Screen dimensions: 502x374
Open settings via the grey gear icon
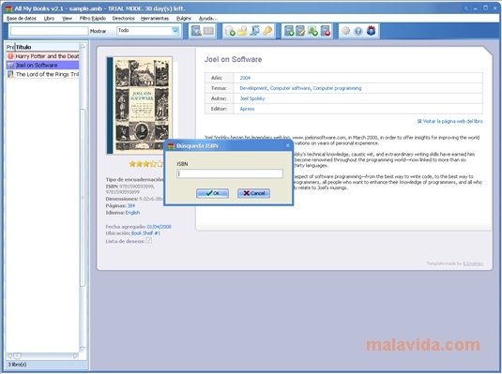pos(346,31)
